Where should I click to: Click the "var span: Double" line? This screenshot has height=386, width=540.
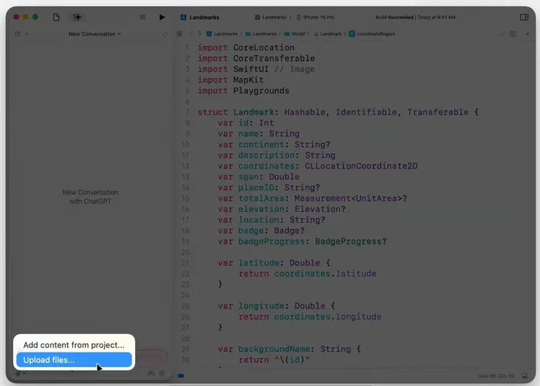(258, 177)
